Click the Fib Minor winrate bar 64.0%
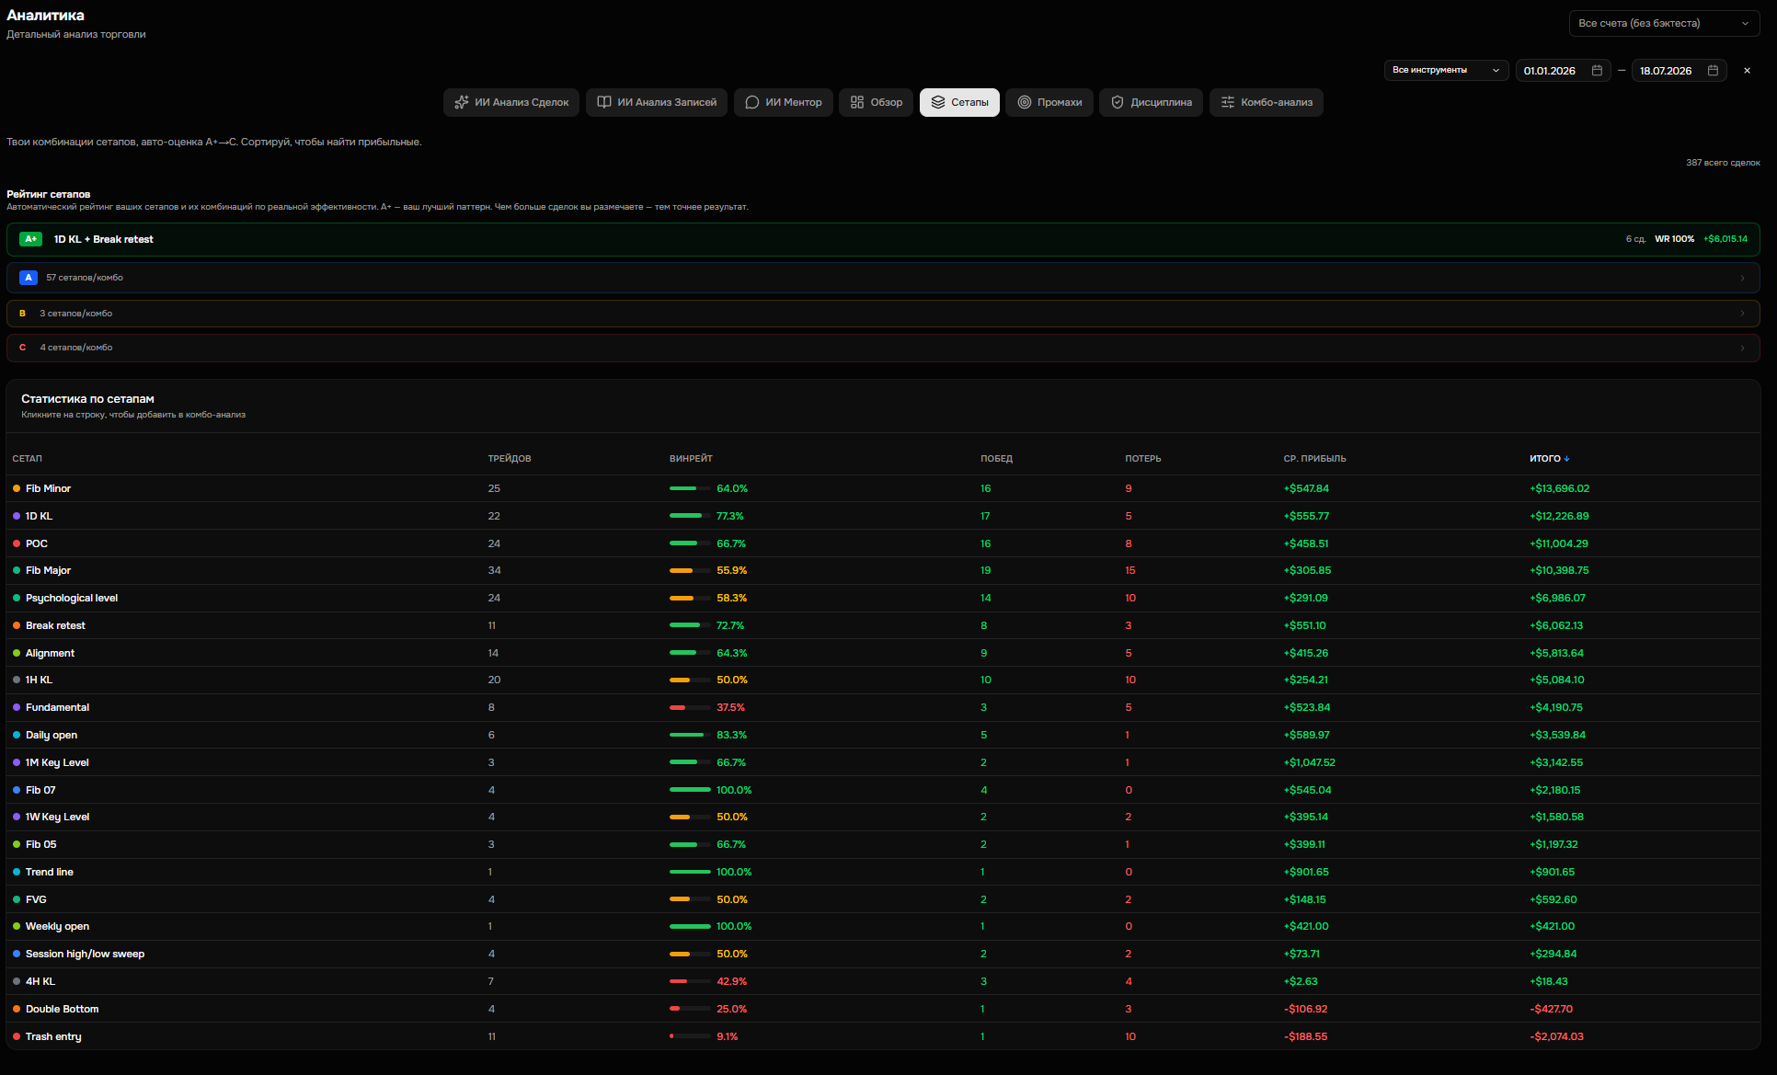Screen dimensions: 1777x1075 coord(690,488)
